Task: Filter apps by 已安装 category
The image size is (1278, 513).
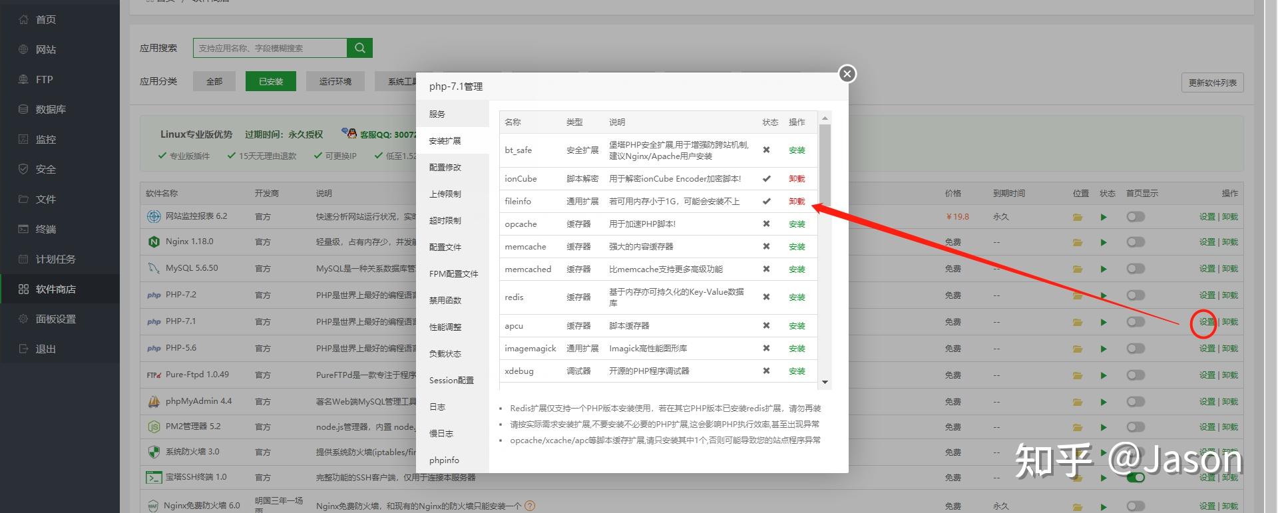Action: click(x=271, y=81)
